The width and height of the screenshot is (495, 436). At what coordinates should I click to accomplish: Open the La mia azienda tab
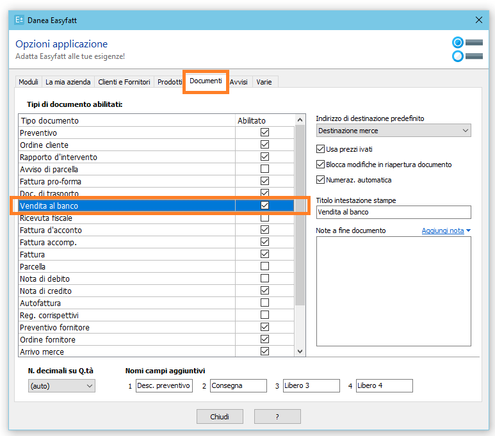(68, 82)
